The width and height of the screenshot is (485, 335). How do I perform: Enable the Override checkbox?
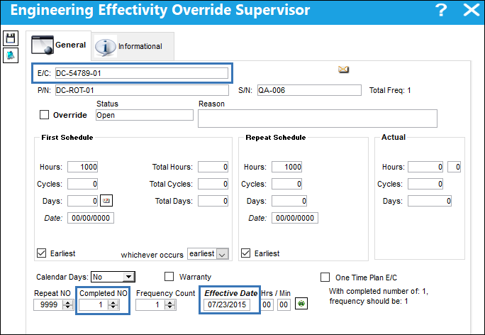point(44,115)
